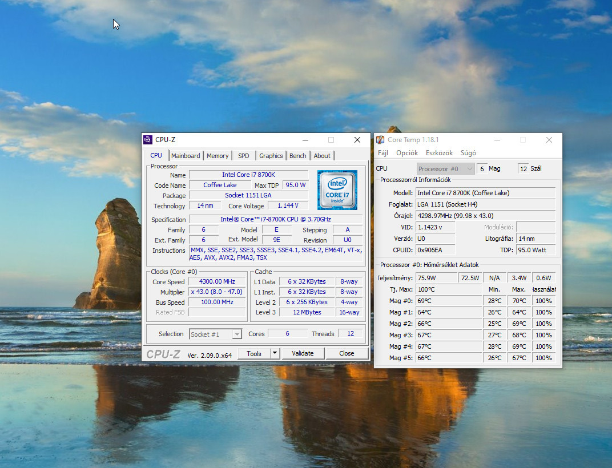Click the Foglalat value LGA 1151 (Socket H4)
The height and width of the screenshot is (468, 612).
pos(485,204)
